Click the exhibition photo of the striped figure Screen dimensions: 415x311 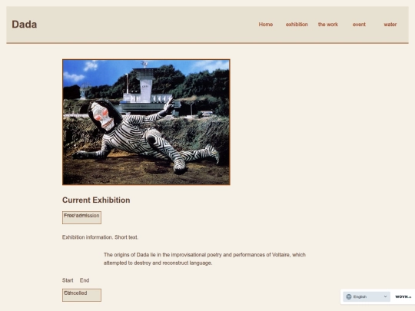[146, 122]
